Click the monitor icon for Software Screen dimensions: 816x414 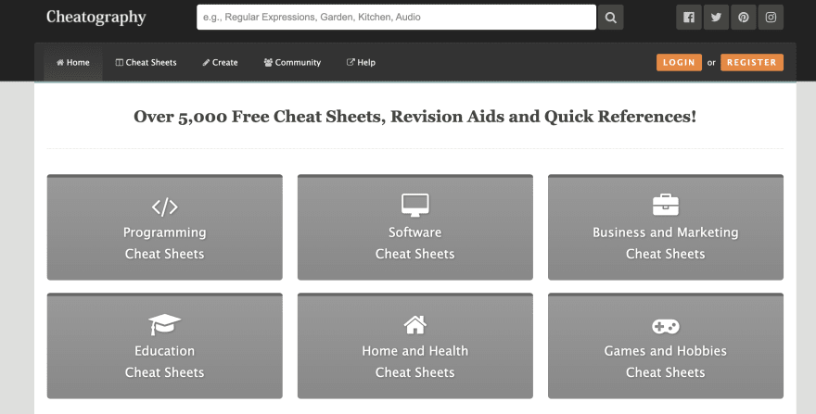(x=414, y=206)
